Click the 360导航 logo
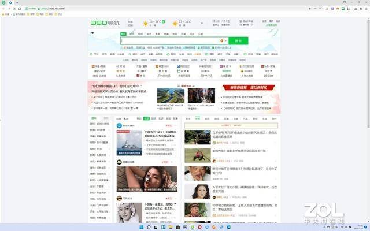 tap(105, 23)
